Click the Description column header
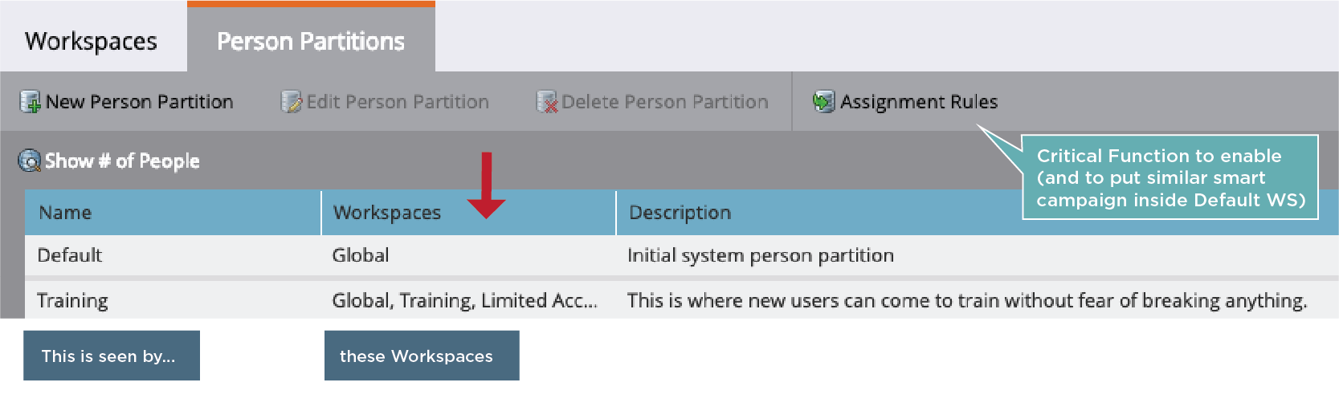This screenshot has width=1339, height=419. pyautogui.click(x=680, y=213)
